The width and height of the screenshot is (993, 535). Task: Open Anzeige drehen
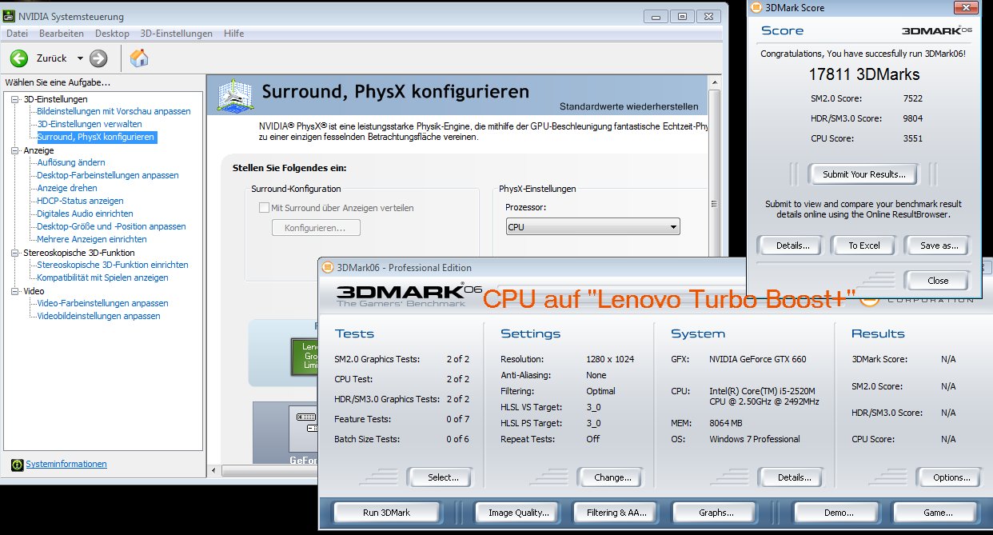point(67,188)
